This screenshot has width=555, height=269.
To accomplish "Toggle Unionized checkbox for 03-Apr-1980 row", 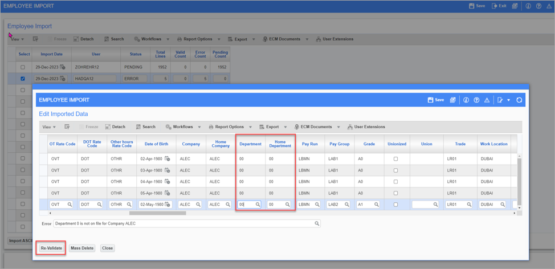I will [x=395, y=170].
